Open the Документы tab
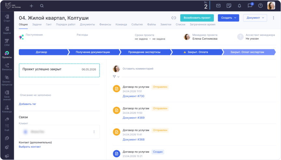 87,24
